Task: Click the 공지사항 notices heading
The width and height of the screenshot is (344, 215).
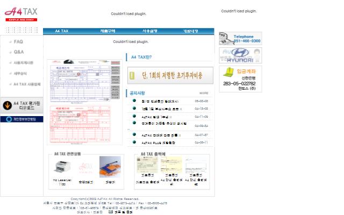Action: tap(137, 93)
